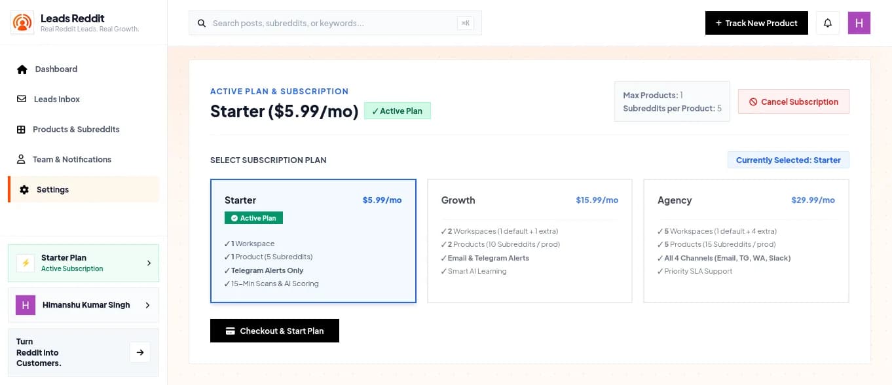Click the ⌘K shortcut badge in search
Screen dimensions: 892x385
466,23
